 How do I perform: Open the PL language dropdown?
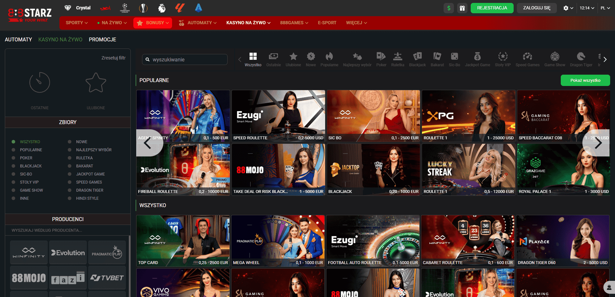tap(605, 8)
